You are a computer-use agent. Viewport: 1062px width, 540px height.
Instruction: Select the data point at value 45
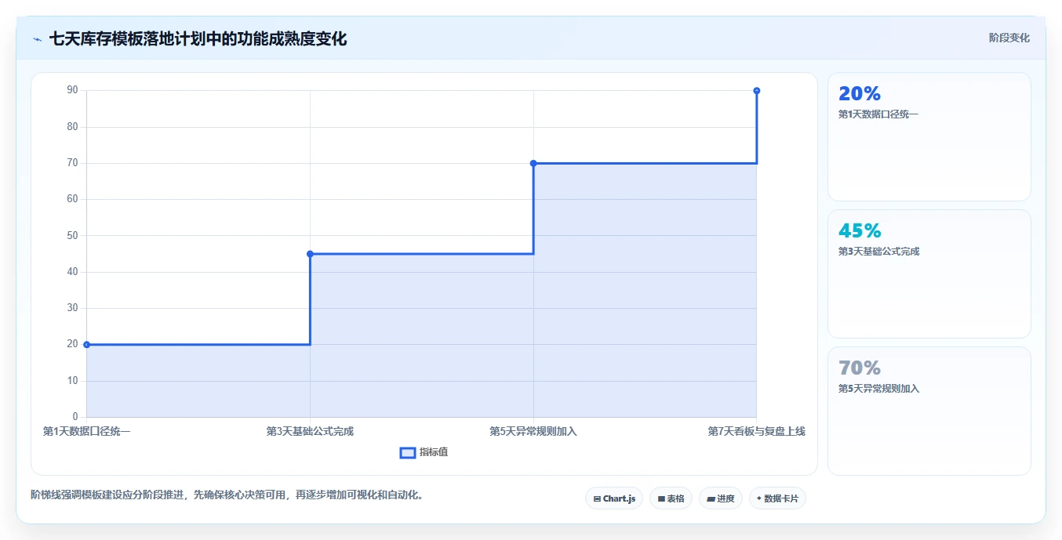310,254
